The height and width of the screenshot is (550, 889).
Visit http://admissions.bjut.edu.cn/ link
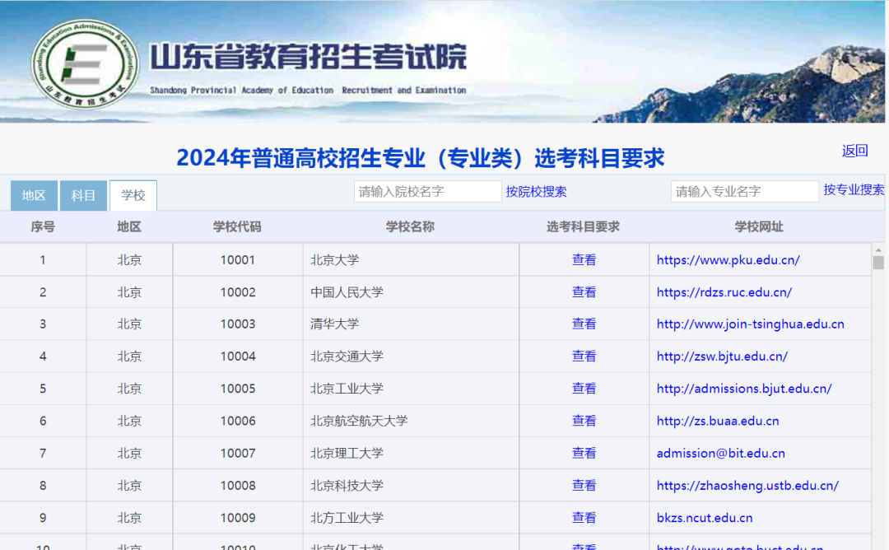[744, 389]
